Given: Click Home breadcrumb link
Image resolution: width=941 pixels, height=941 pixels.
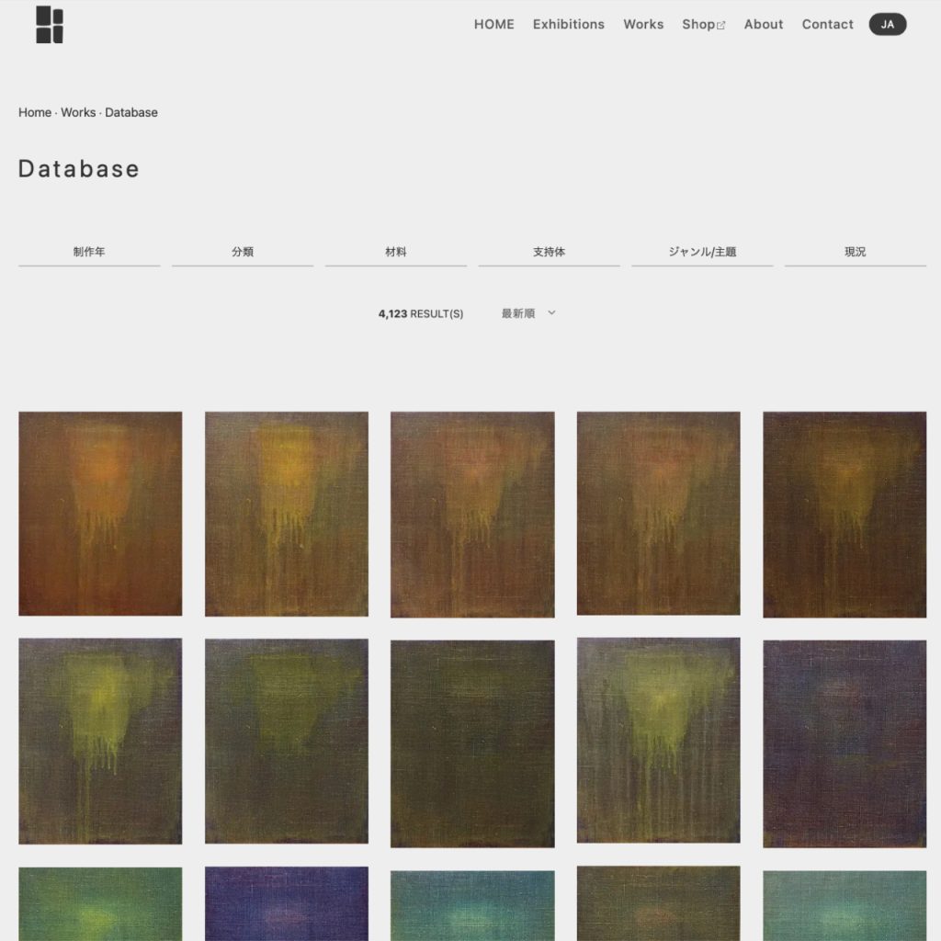Looking at the screenshot, I should coord(35,113).
